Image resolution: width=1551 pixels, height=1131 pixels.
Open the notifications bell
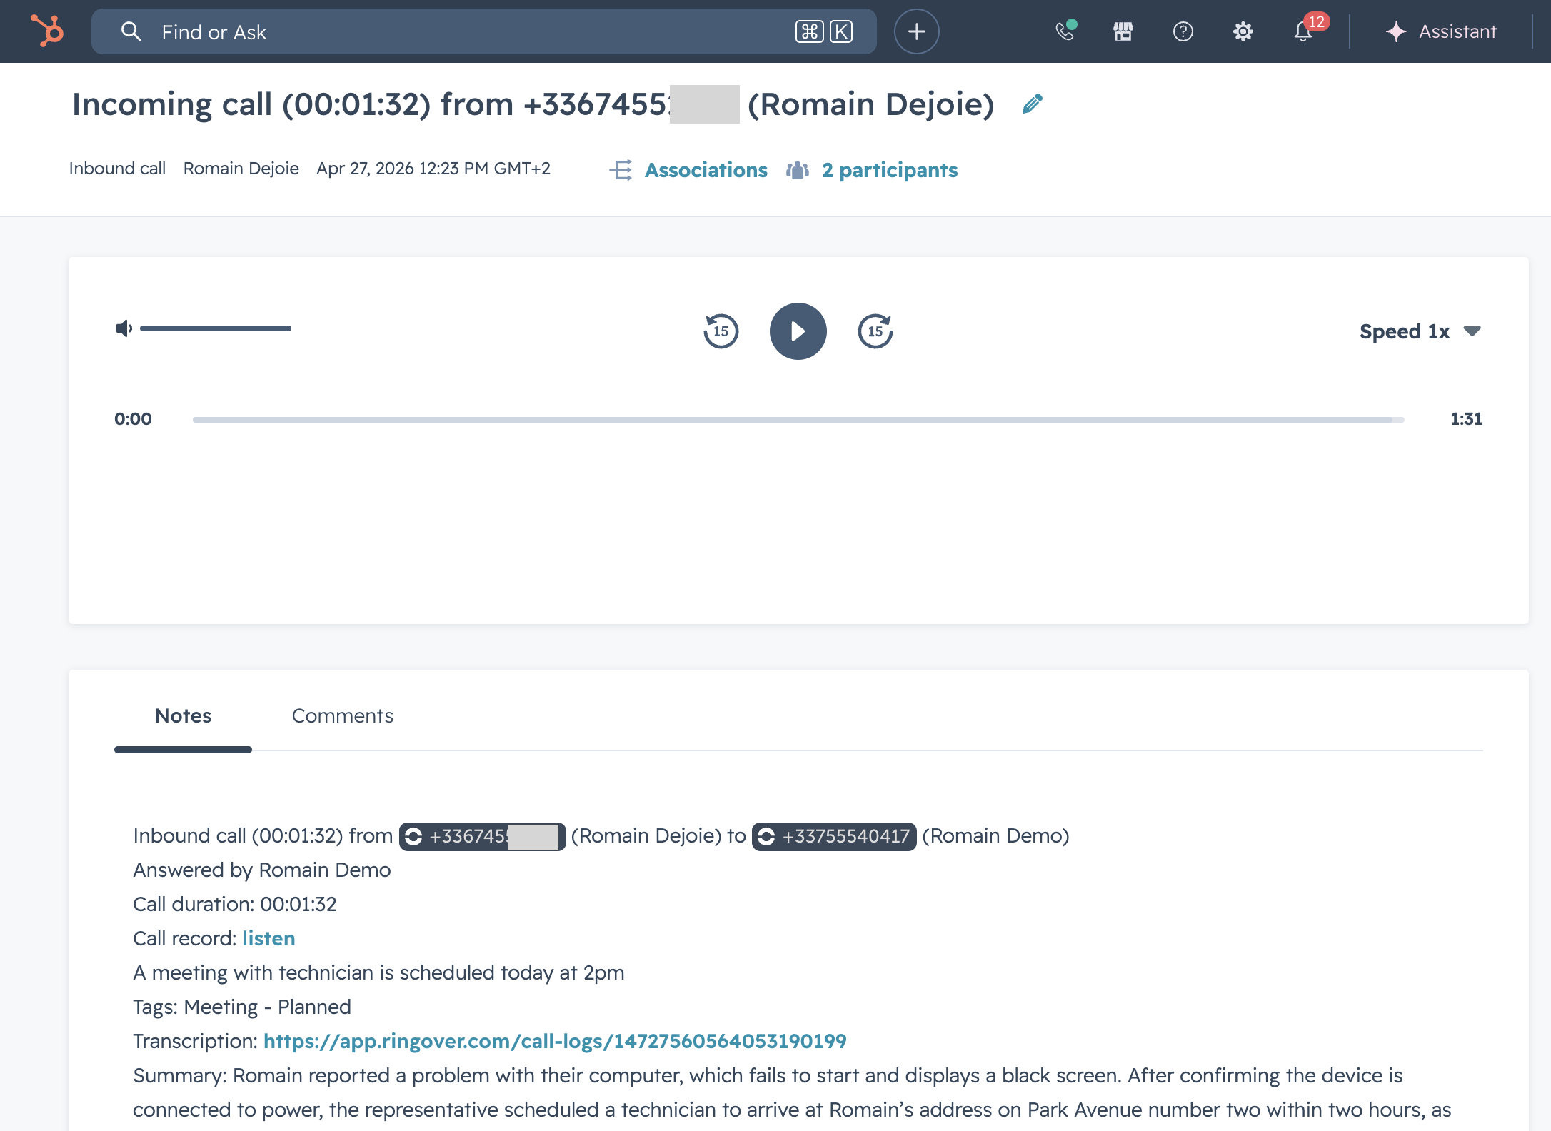[1303, 31]
